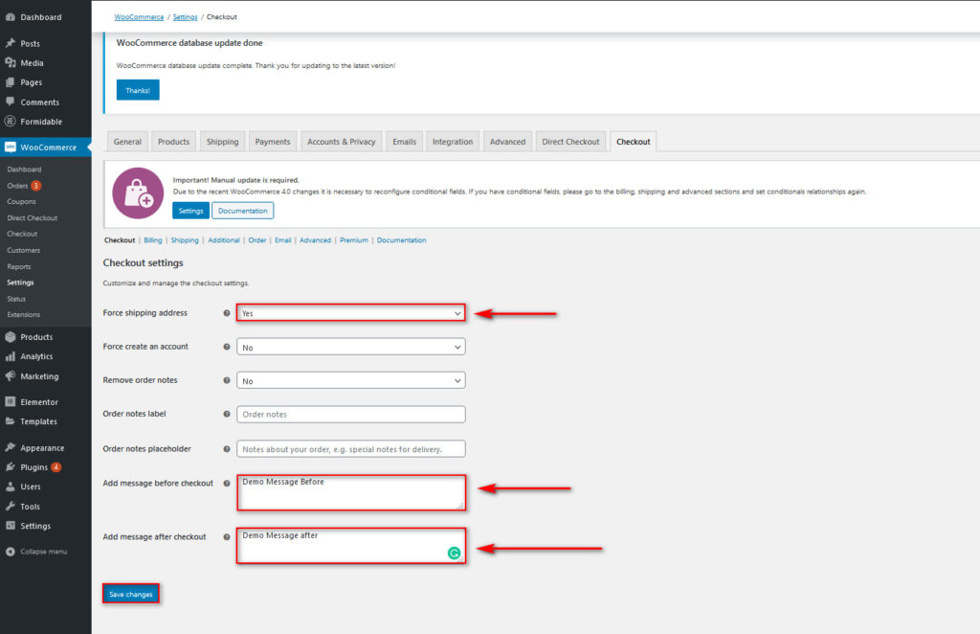Open the Advanced settings tab

click(x=507, y=142)
